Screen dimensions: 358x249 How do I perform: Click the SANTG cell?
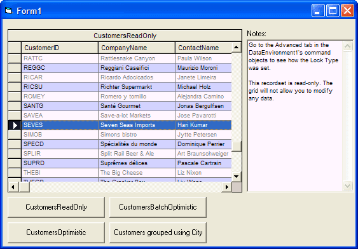click(60, 106)
